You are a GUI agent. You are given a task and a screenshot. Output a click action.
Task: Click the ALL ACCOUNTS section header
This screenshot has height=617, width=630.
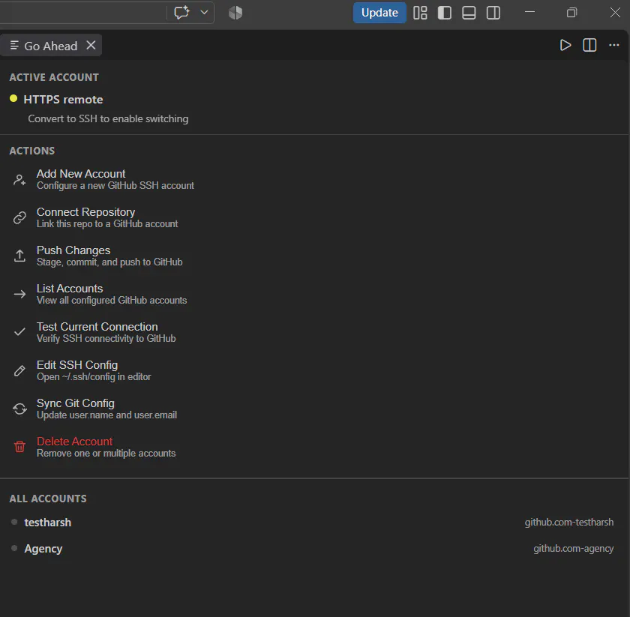(x=48, y=499)
